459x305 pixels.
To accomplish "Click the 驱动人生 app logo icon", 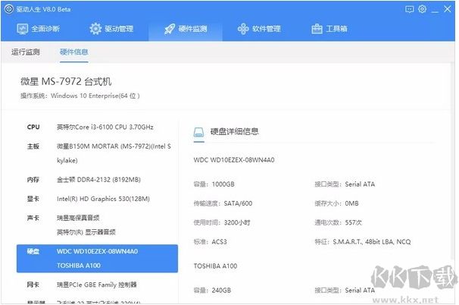I will point(9,9).
